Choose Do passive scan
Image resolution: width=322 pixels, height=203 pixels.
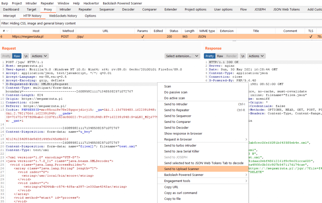[203, 92]
